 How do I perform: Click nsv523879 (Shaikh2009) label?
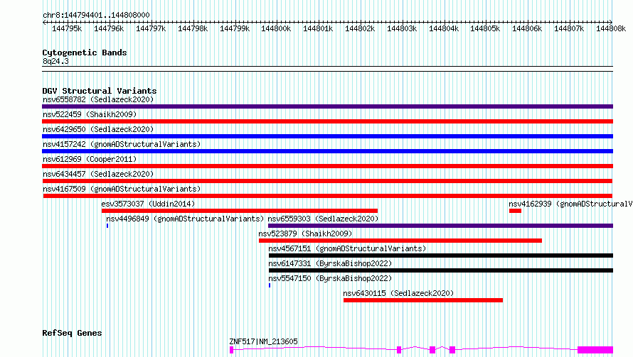(x=305, y=234)
